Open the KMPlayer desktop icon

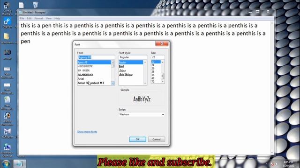point(7,133)
